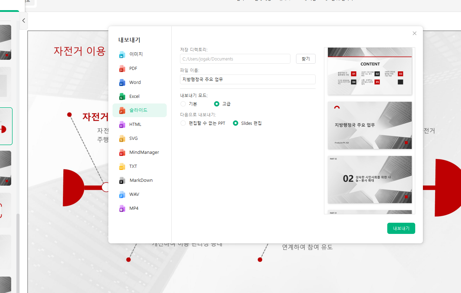Open the MarkDown export option
The image size is (461, 293).
139,180
